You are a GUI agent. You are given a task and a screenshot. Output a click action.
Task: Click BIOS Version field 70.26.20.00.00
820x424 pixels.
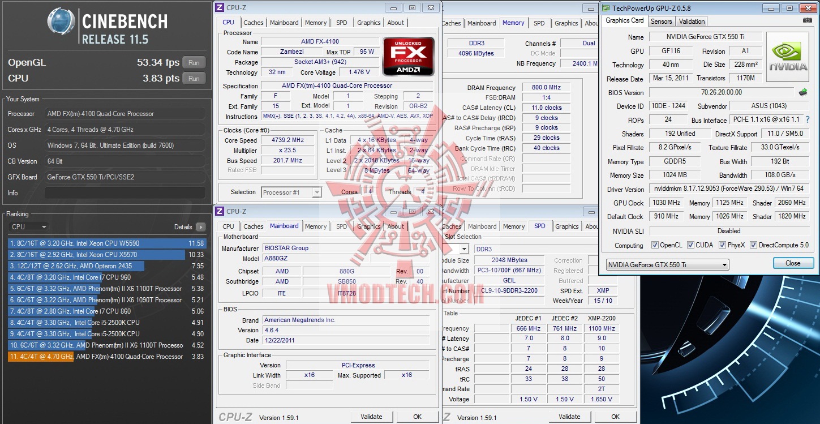(722, 92)
